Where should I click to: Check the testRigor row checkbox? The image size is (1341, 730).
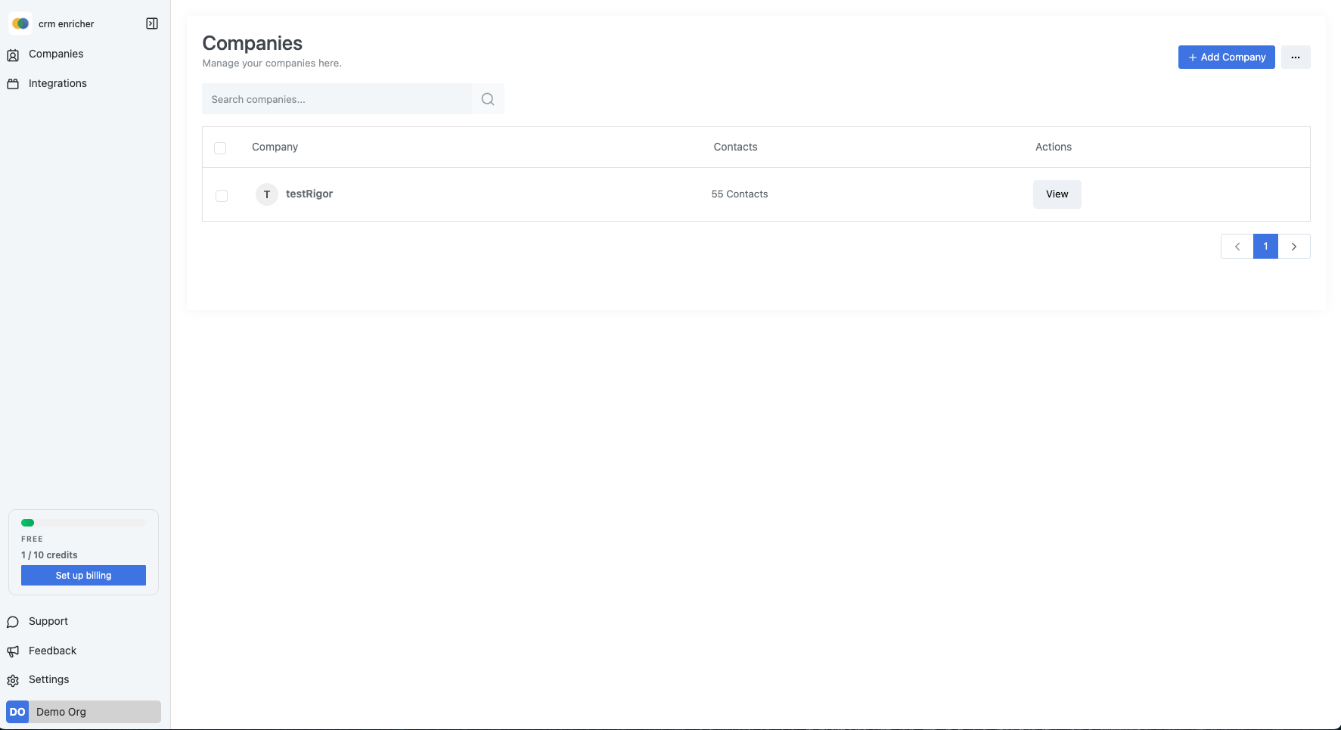222,196
